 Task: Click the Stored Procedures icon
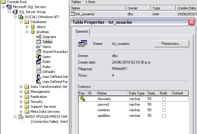[39, 52]
